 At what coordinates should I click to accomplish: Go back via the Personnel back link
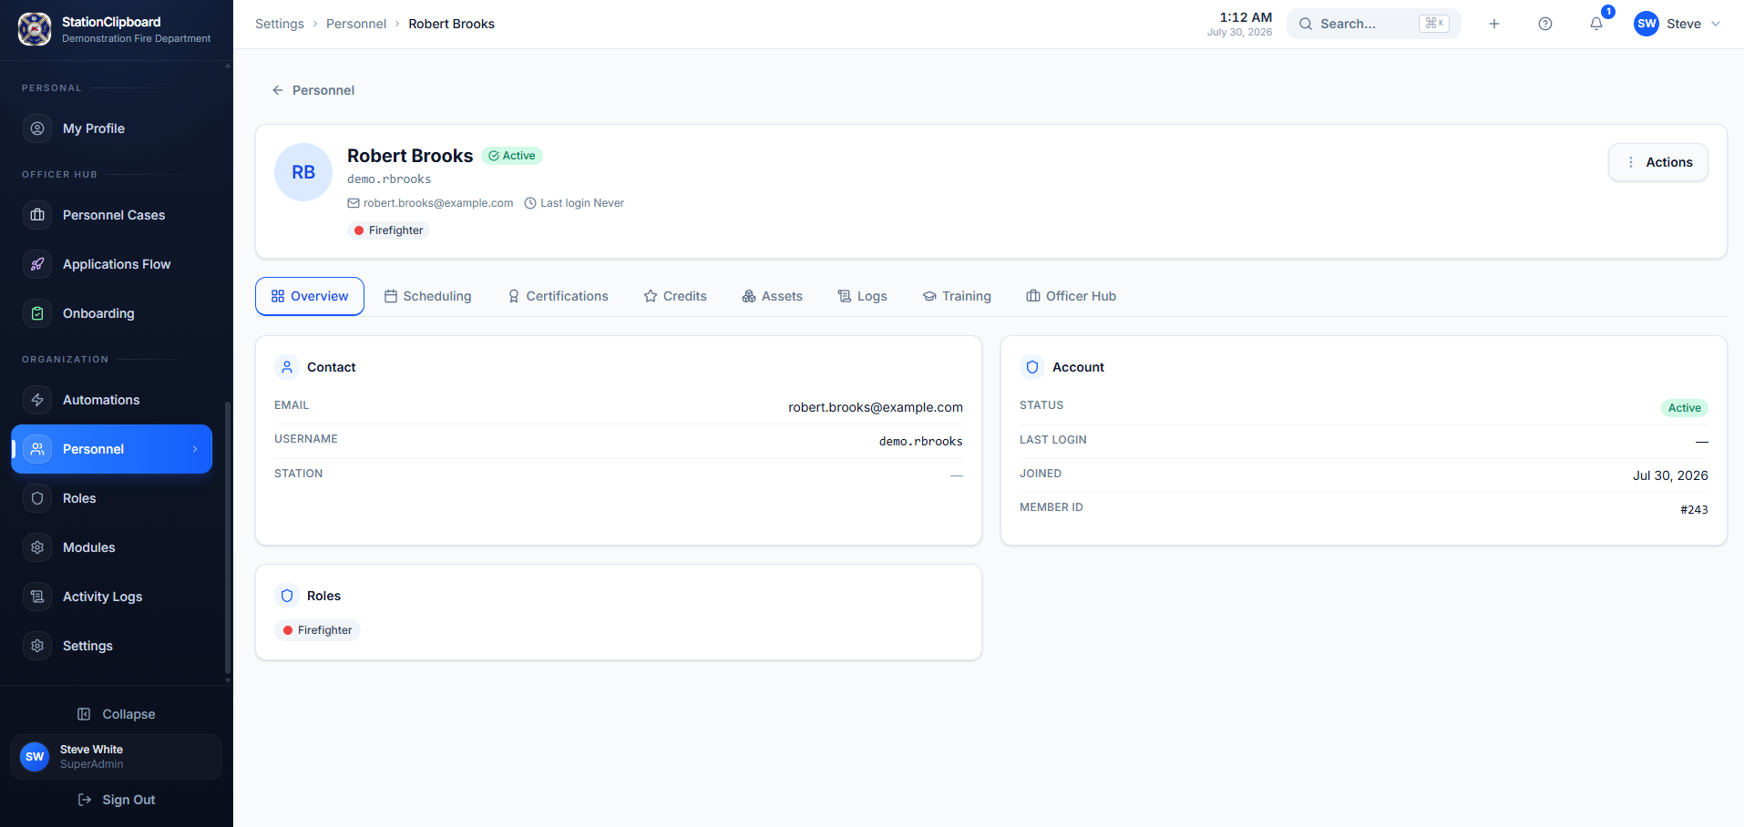point(313,90)
